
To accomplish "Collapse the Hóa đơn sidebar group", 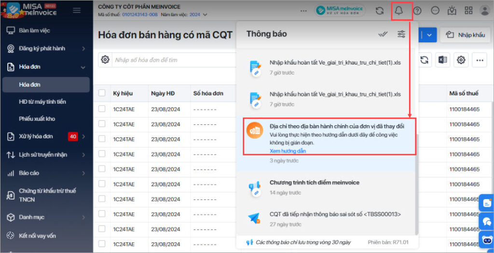I will pos(46,67).
